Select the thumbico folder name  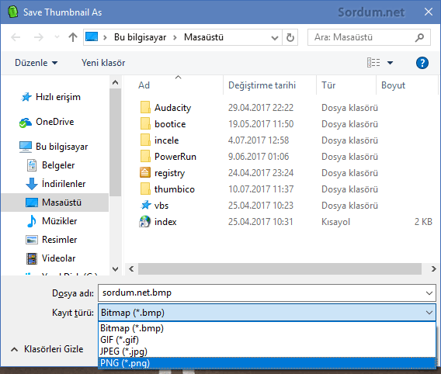pyautogui.click(x=175, y=189)
